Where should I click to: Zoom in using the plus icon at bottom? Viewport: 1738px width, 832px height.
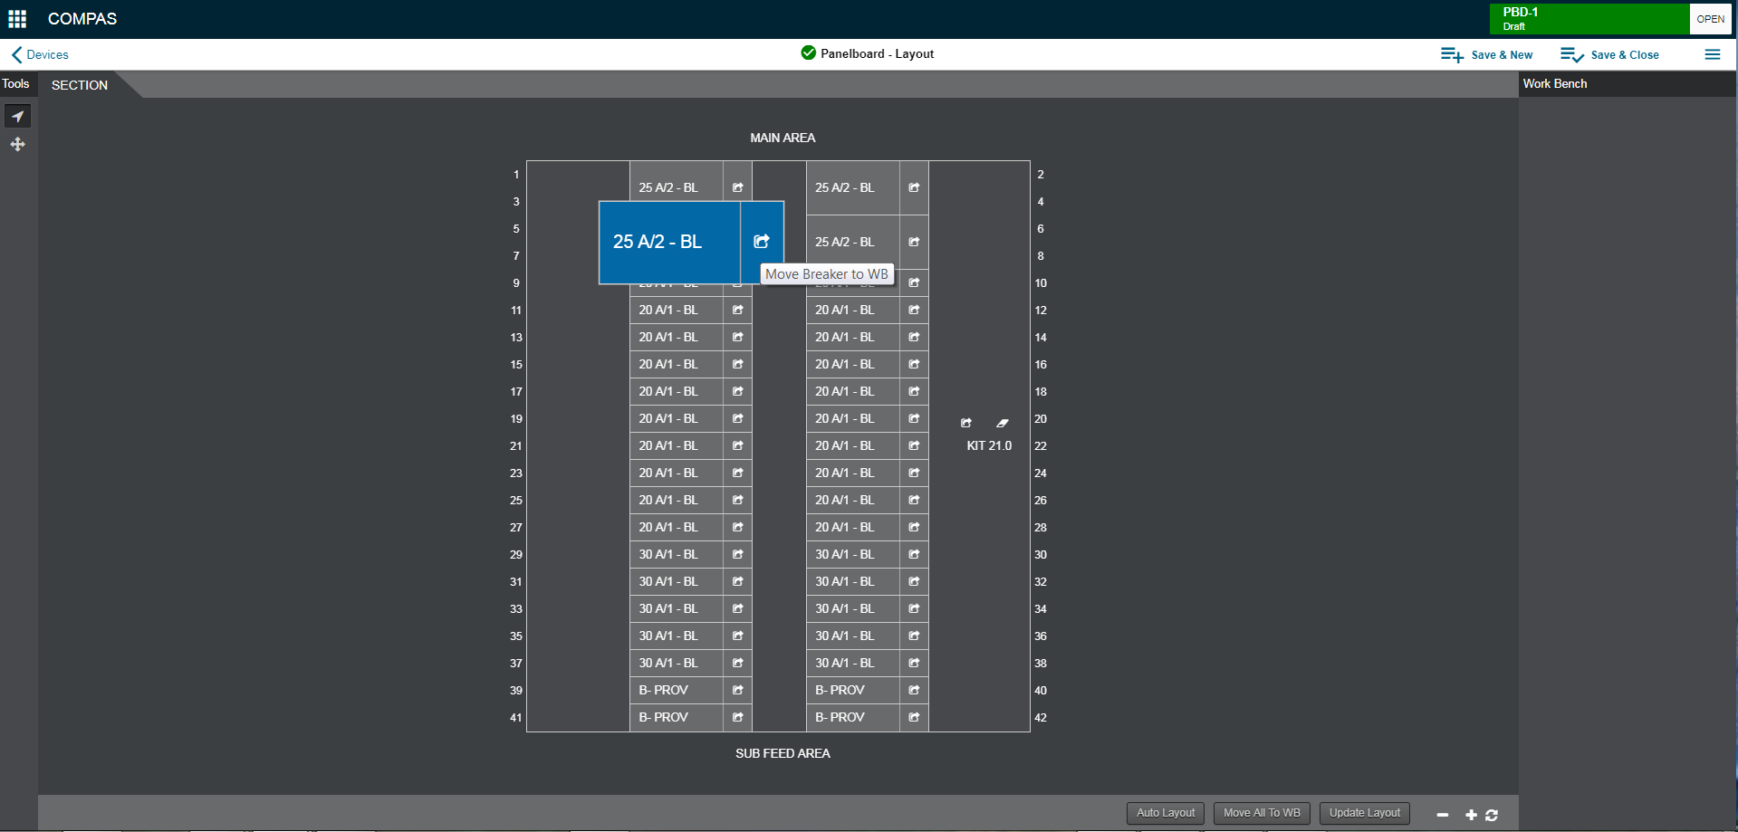coord(1470,814)
